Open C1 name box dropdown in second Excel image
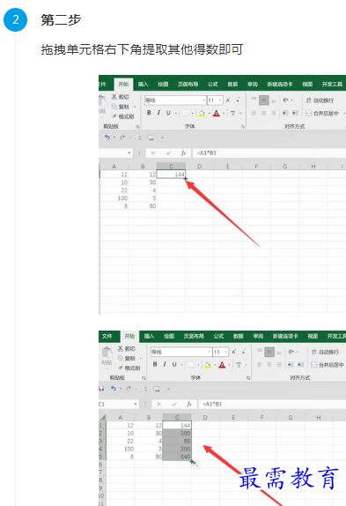 coord(136,404)
